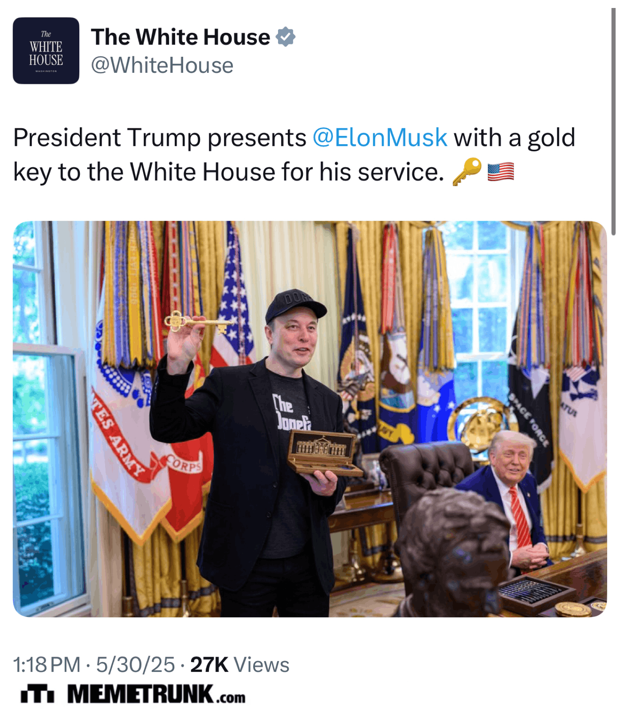The height and width of the screenshot is (710, 620).
Task: Open the @WhiteHouse handle
Action: (162, 66)
